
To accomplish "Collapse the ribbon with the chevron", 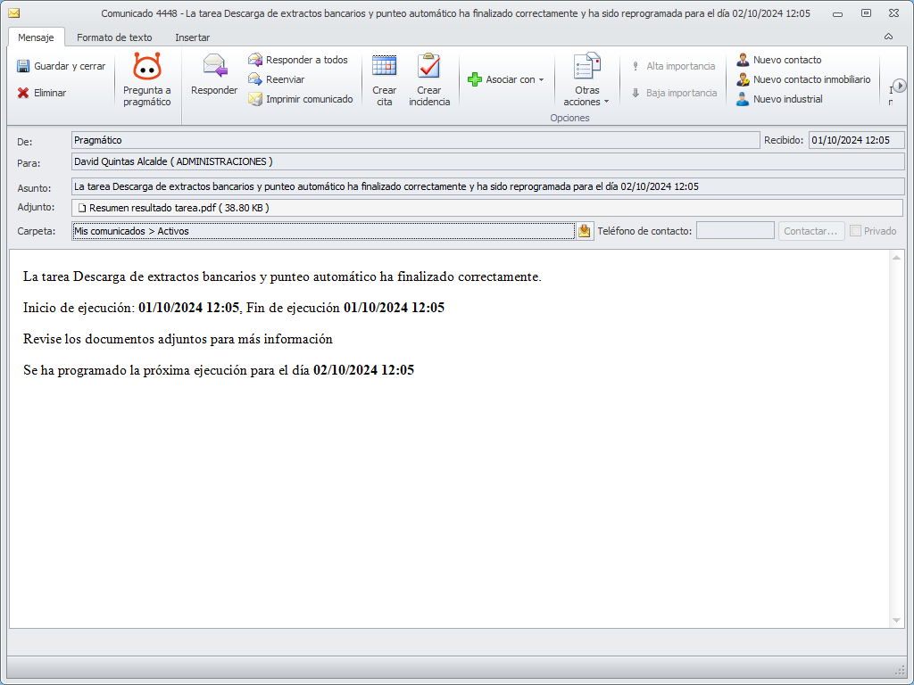I will [x=888, y=37].
